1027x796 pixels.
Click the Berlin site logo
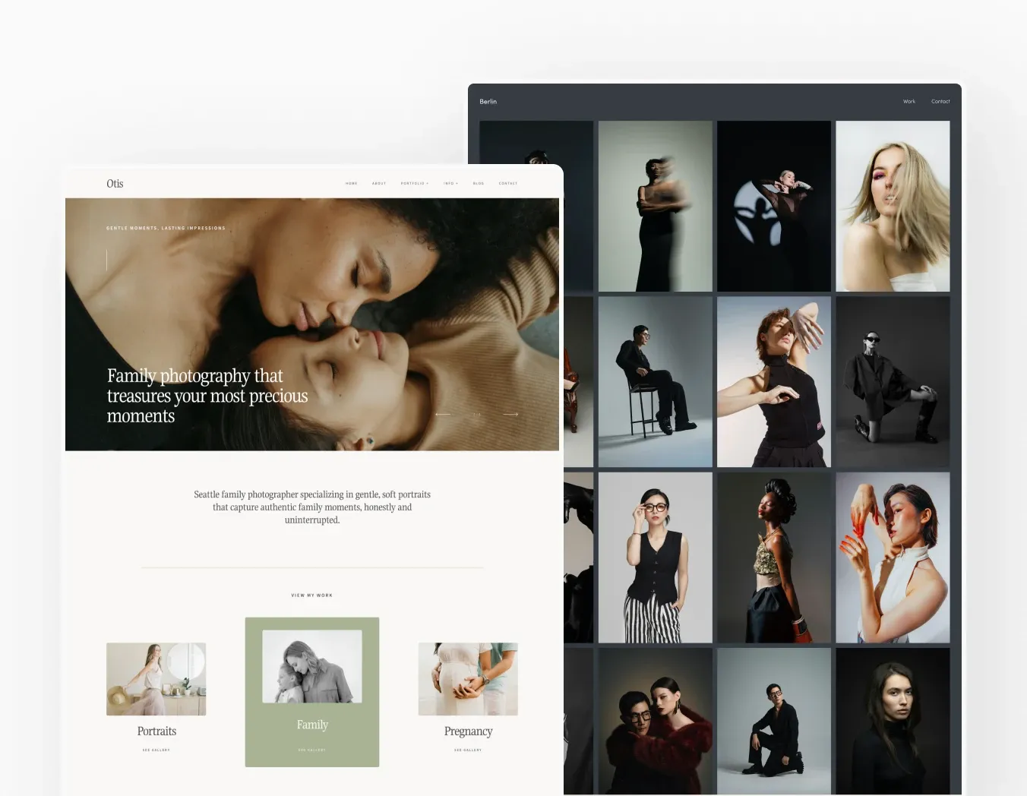click(x=488, y=101)
